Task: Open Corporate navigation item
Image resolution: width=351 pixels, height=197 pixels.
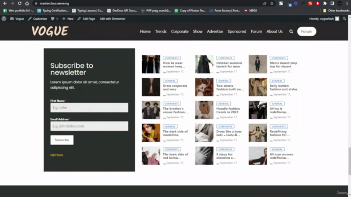Action: coord(180,32)
